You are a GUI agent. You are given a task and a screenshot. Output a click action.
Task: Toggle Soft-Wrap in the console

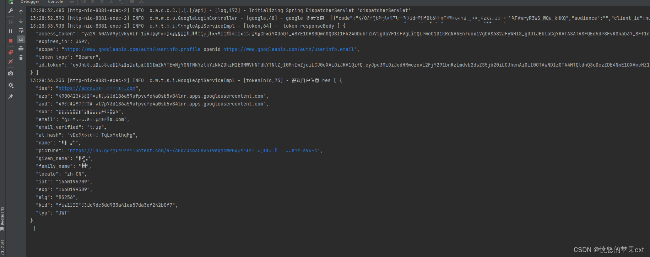(21, 30)
